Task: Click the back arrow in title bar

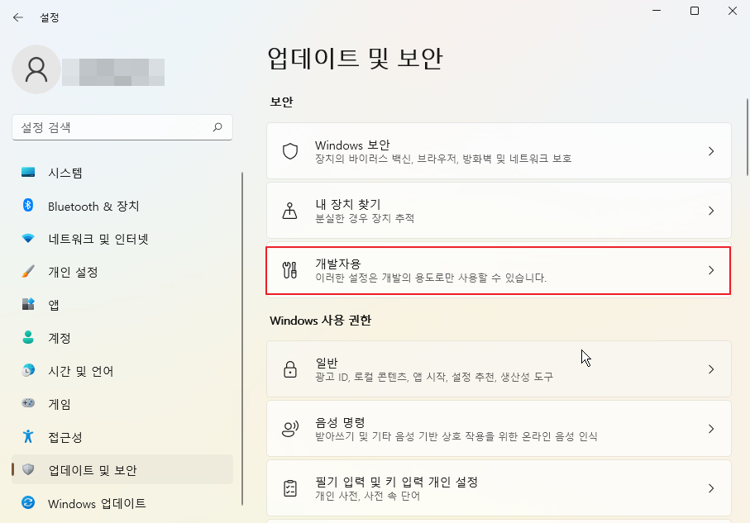Action: 18,17
